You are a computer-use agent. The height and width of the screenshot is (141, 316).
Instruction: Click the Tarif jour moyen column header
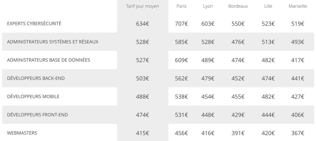[142, 6]
